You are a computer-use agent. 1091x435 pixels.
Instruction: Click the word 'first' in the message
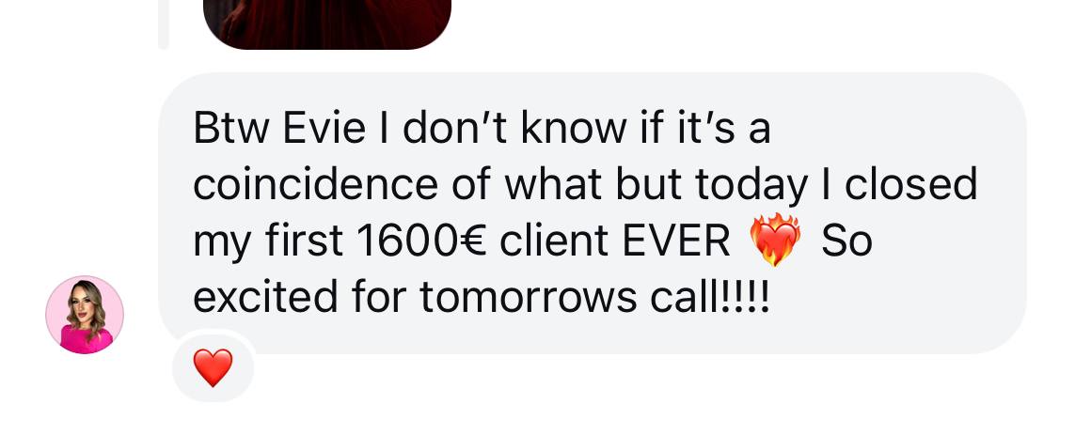[x=304, y=241]
